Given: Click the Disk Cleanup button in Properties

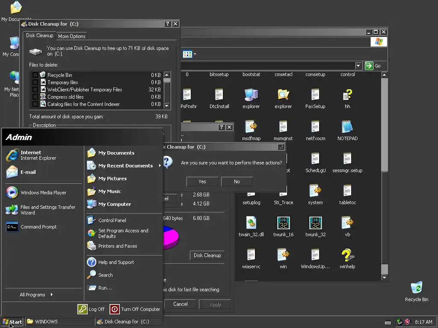Looking at the screenshot, I should [x=207, y=255].
